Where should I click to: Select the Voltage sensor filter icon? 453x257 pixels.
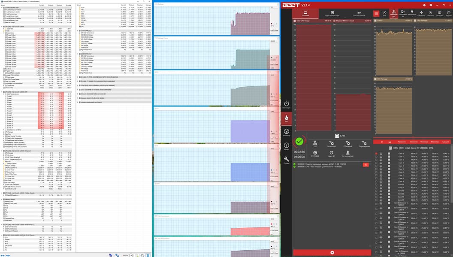(403, 14)
